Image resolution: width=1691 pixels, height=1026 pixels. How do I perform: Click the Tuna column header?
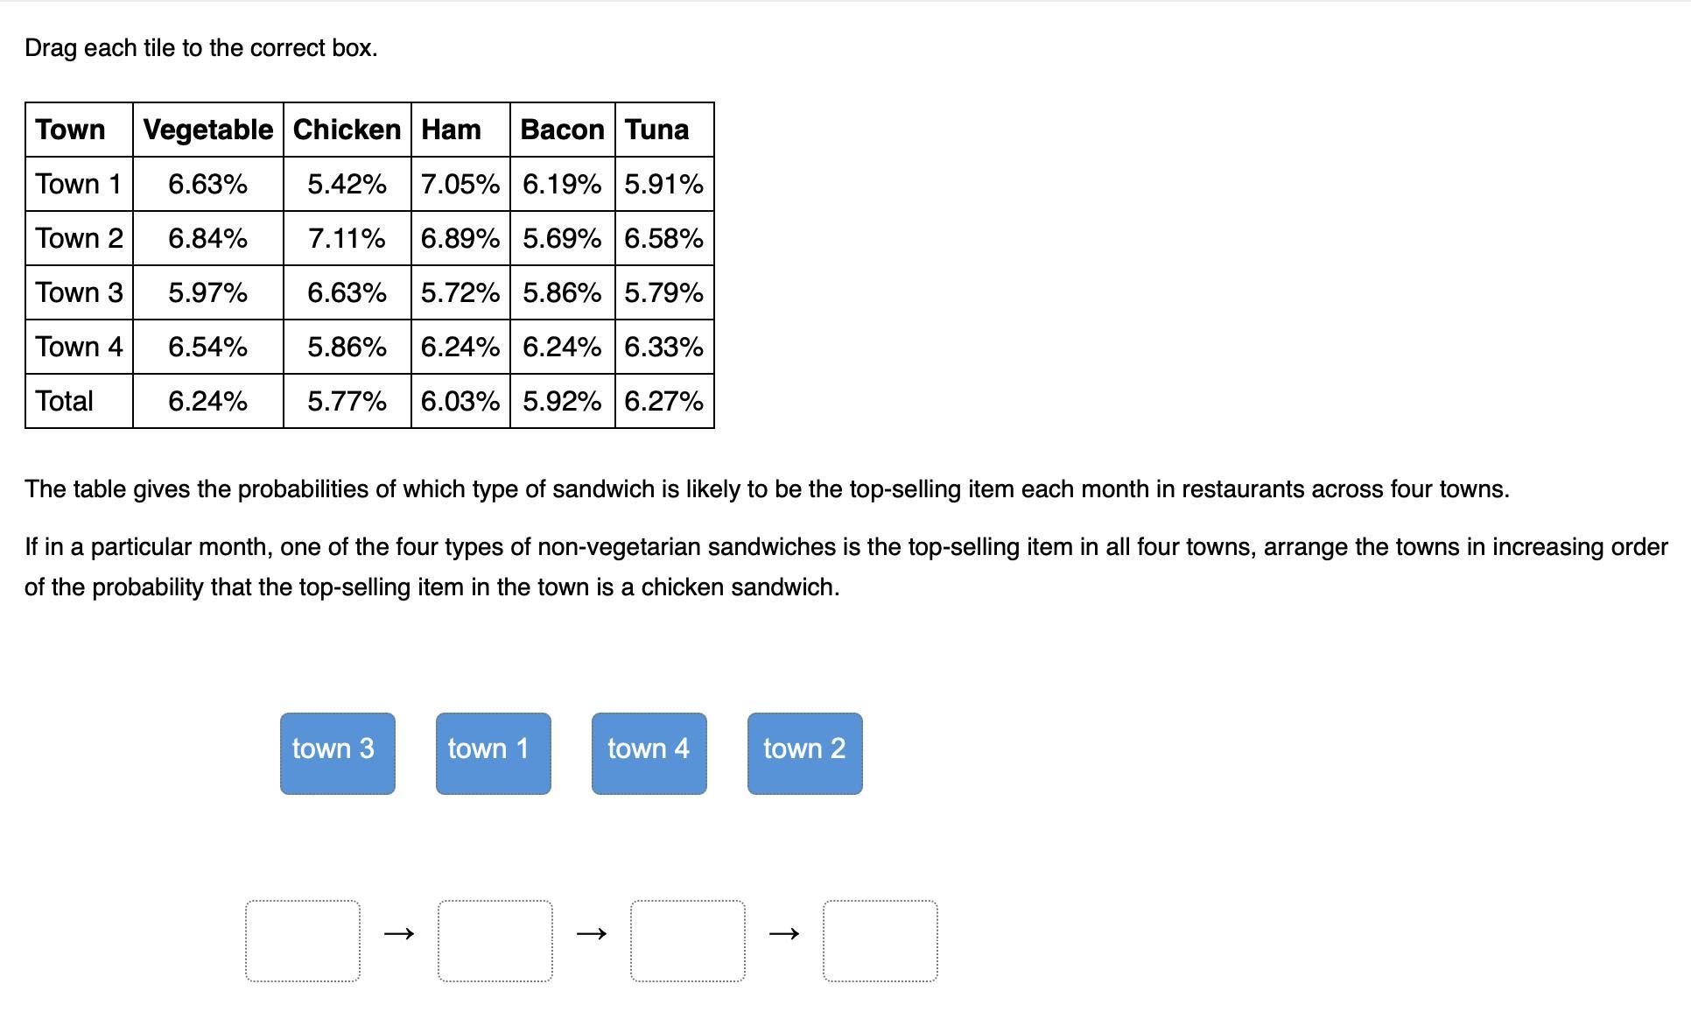pyautogui.click(x=656, y=130)
